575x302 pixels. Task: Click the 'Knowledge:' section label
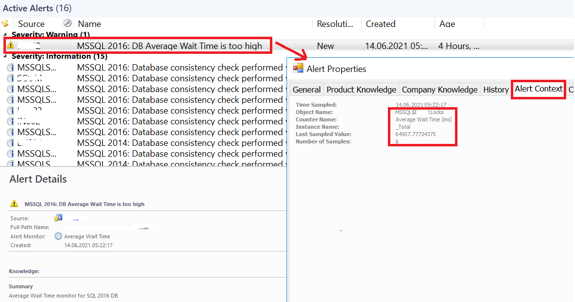pyautogui.click(x=24, y=271)
